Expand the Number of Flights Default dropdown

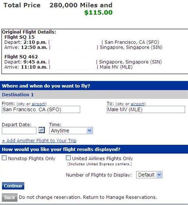[x=149, y=175]
